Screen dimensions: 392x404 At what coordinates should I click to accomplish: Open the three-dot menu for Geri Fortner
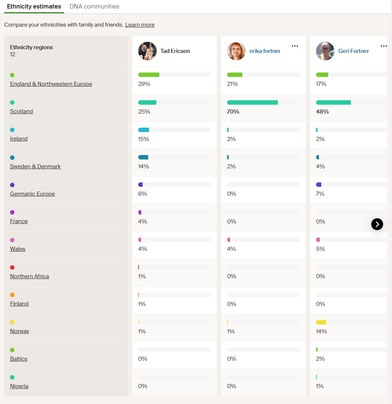coord(383,46)
